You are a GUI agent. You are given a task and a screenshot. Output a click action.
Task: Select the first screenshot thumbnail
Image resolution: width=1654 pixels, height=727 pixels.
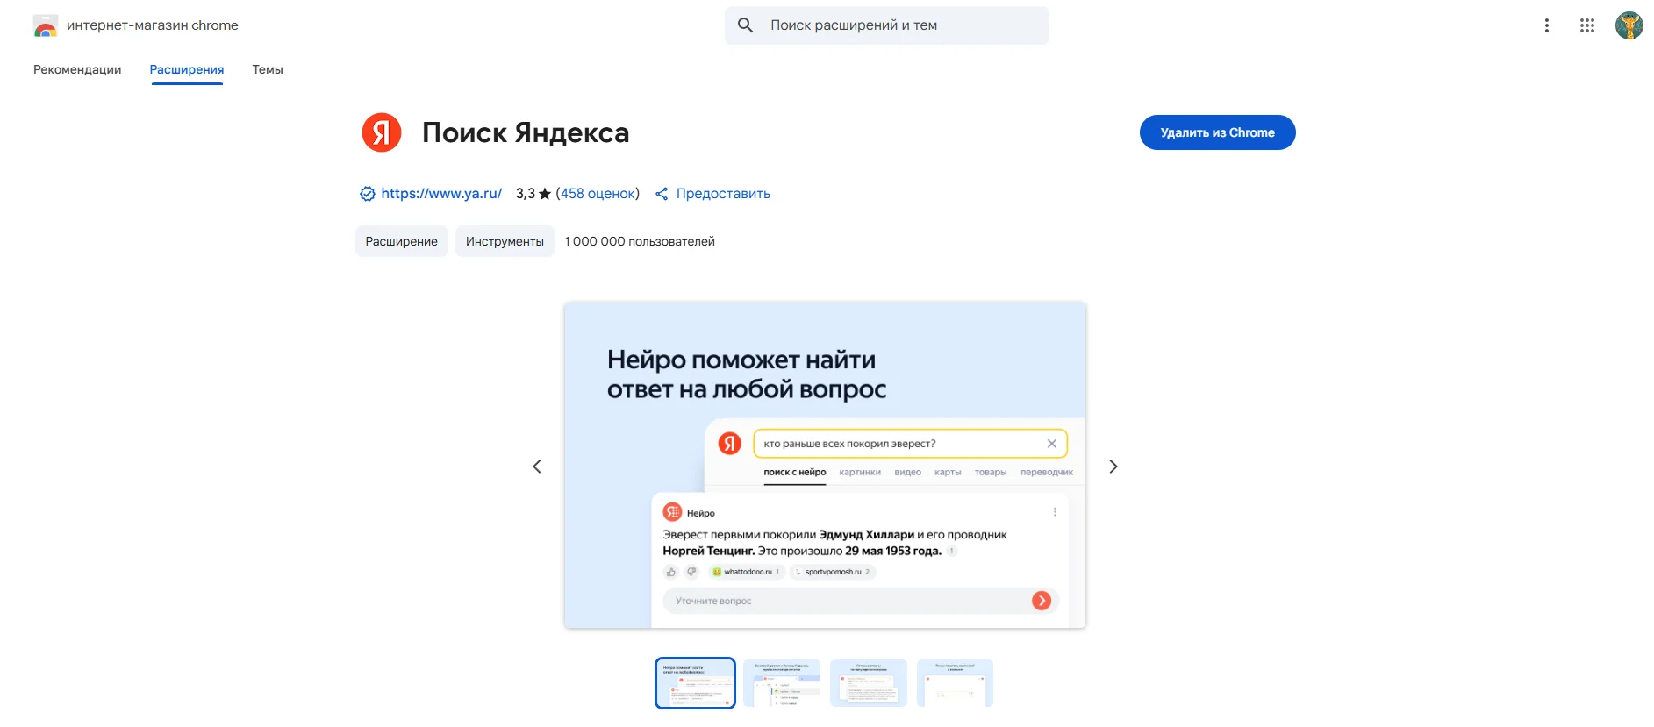coord(695,683)
